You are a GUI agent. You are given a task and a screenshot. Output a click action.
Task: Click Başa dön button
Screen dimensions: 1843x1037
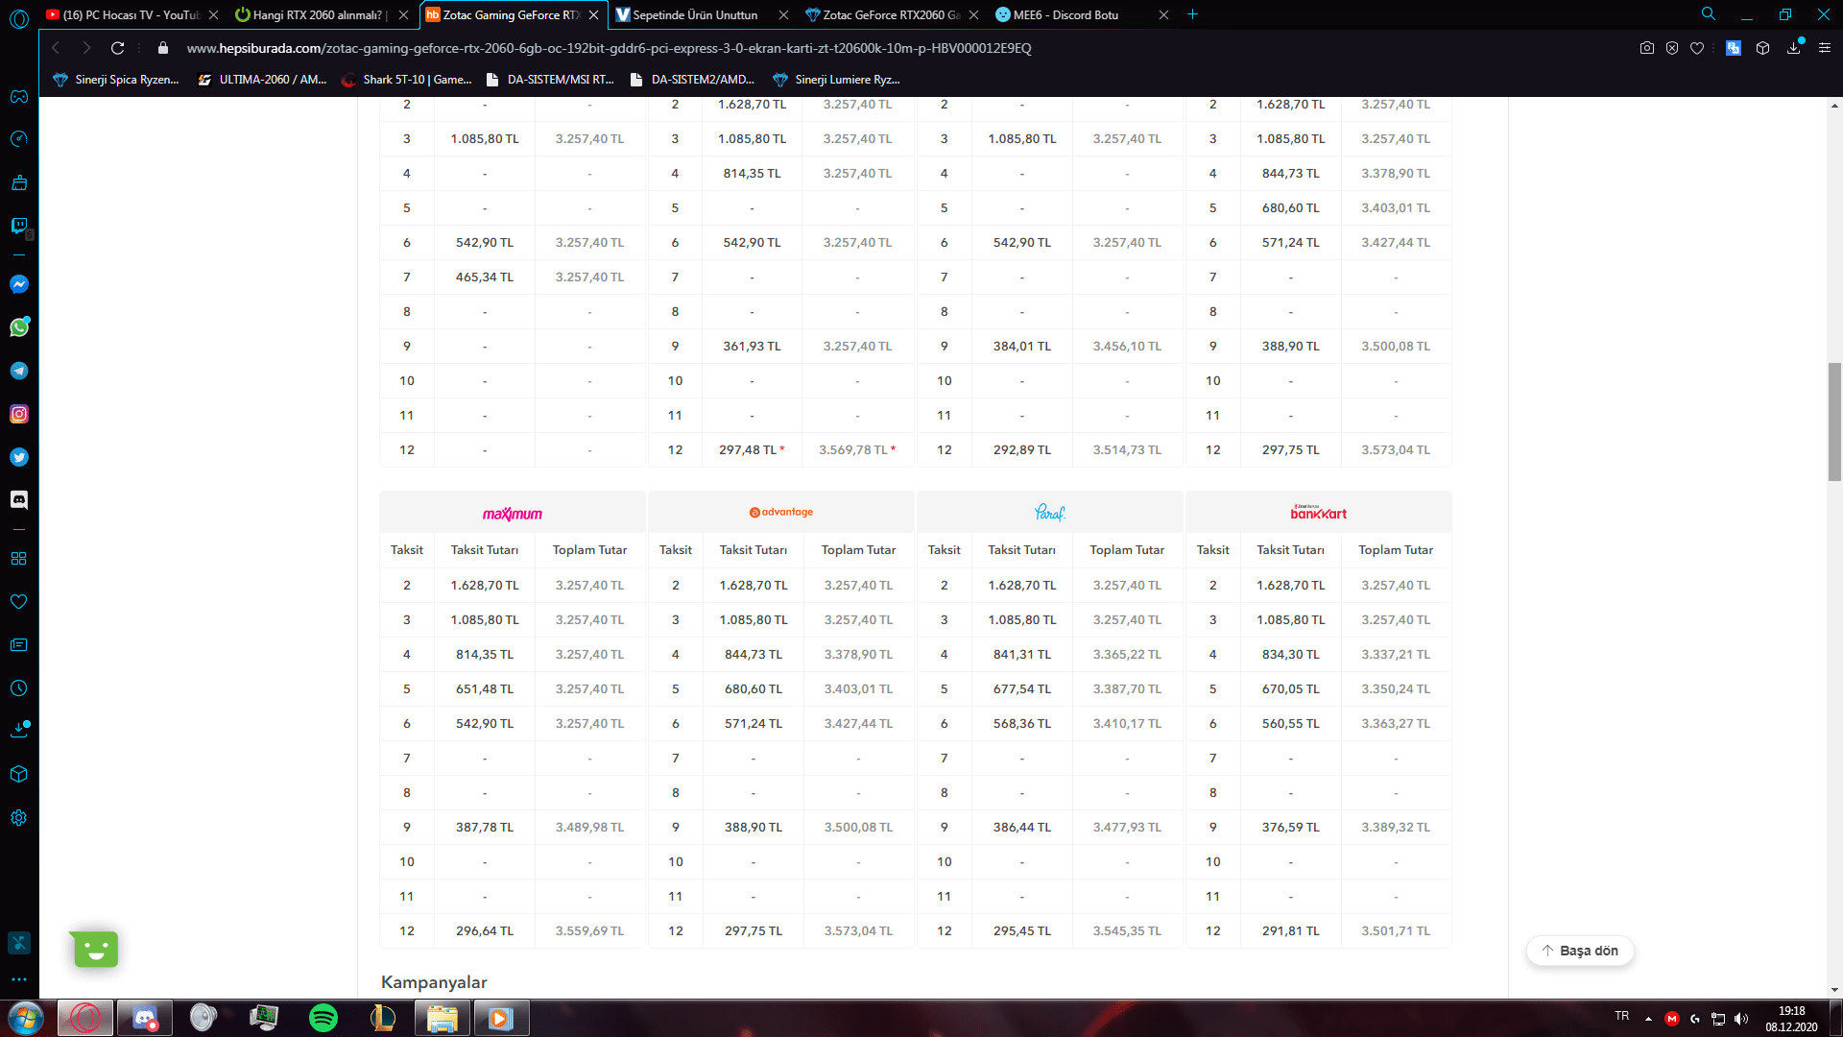click(1580, 951)
